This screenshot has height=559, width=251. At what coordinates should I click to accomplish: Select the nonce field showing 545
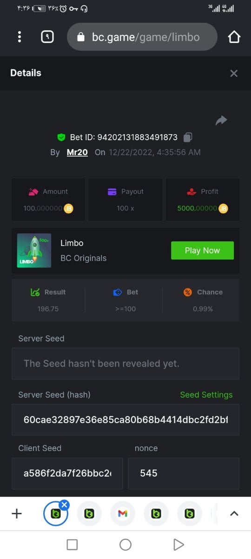point(184,473)
